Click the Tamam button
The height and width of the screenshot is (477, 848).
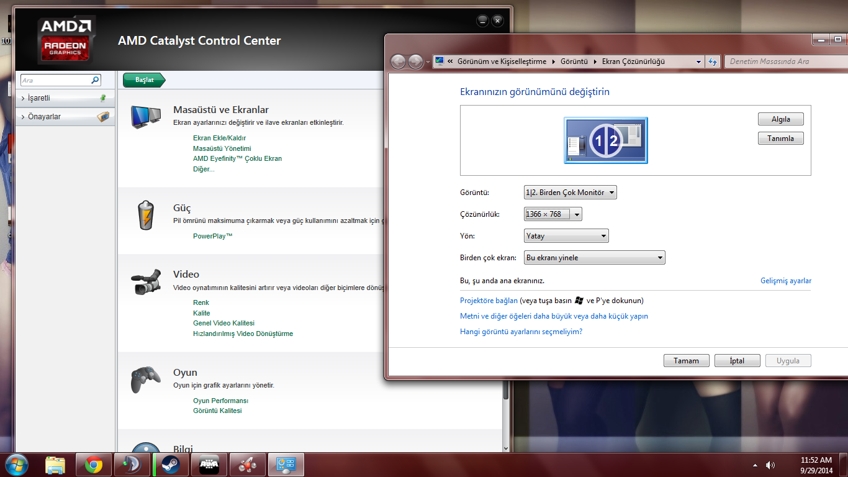(686, 361)
